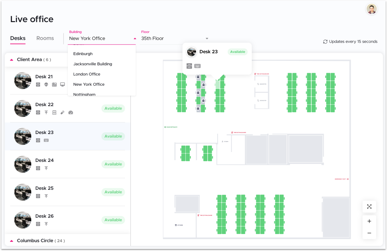Zoom in on the floor map
This screenshot has height=251, width=387.
(x=369, y=221)
